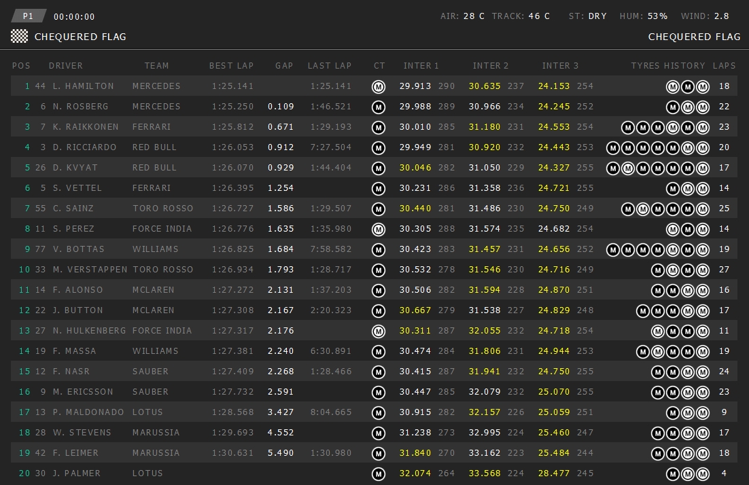The width and height of the screenshot is (749, 485).
Task: Sort by BEST LAP column header
Action: pos(231,66)
